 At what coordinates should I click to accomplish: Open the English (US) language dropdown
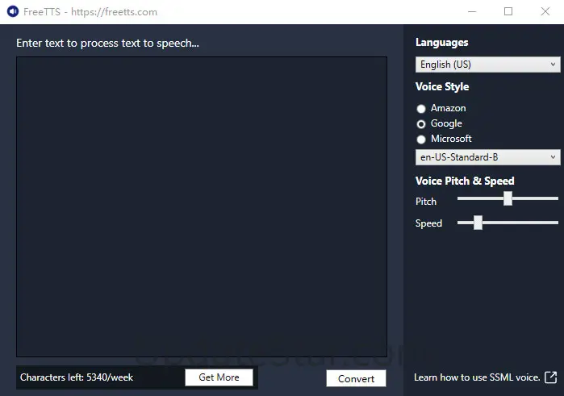point(487,65)
